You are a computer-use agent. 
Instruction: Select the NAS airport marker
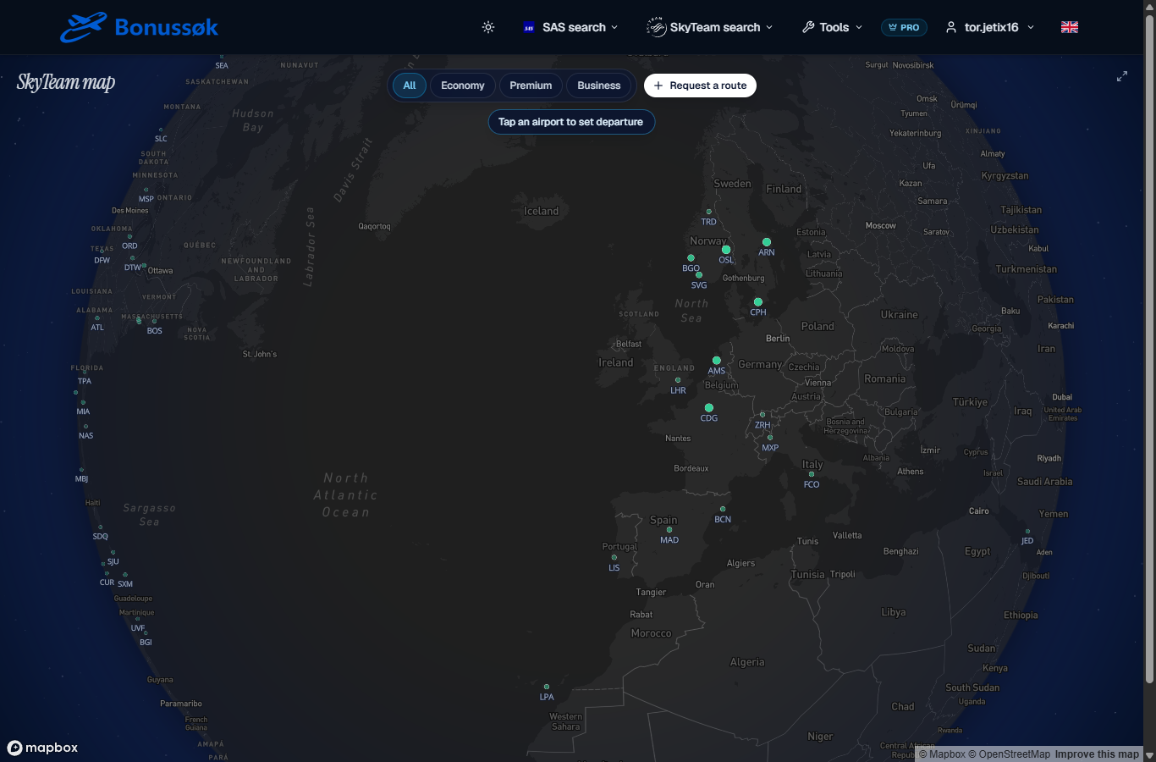click(x=85, y=427)
